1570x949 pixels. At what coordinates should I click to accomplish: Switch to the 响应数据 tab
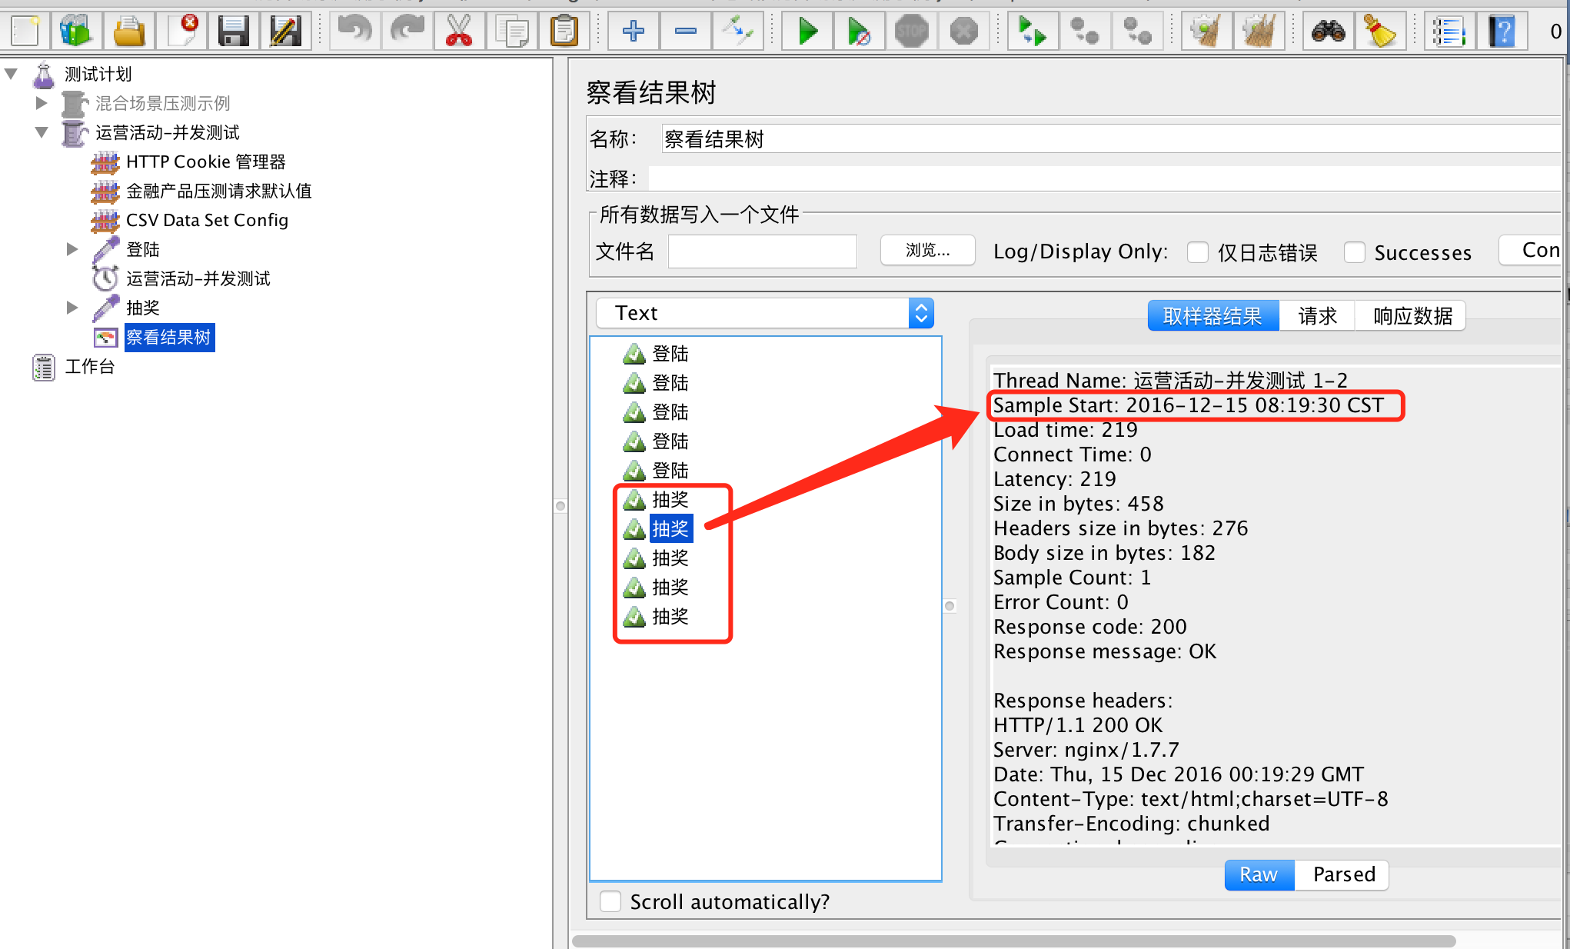click(1412, 316)
